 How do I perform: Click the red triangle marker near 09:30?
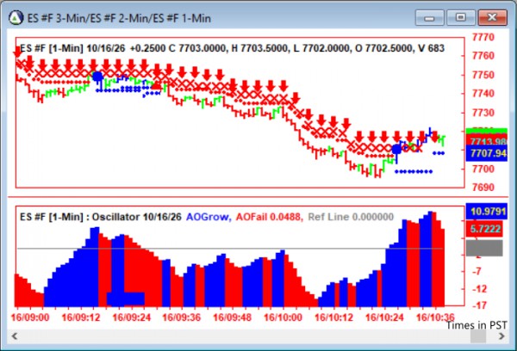coord(157,86)
